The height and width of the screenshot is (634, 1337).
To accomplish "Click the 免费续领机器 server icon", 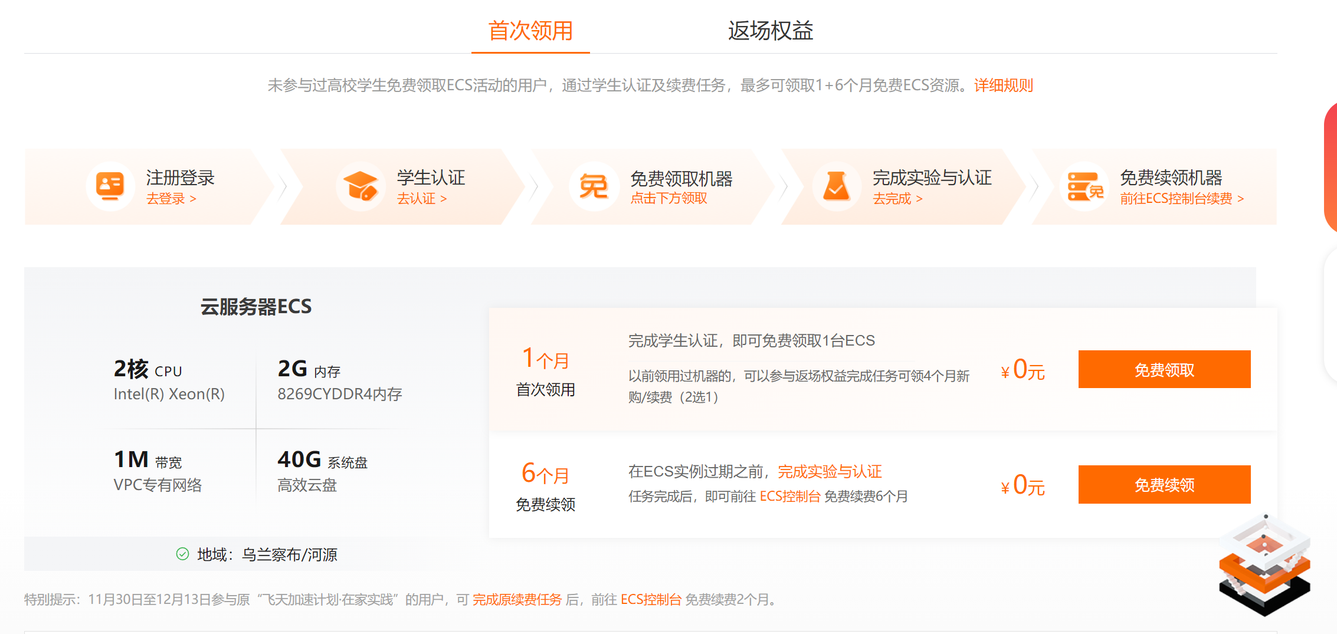I will 1084,186.
